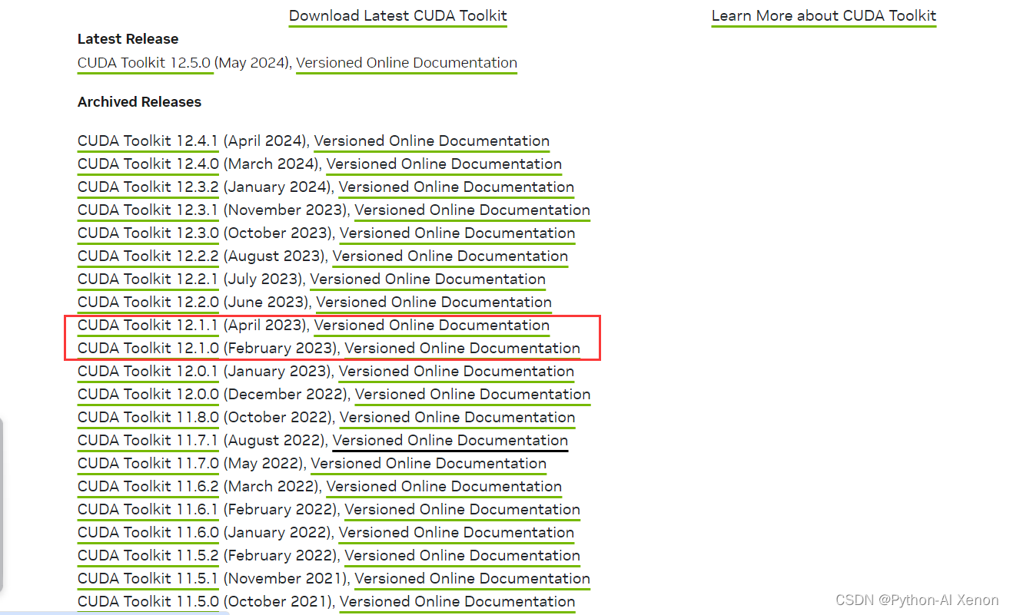Open the CUDA Toolkit 11.5.1 link
Screen dimensions: 1010x615
pyautogui.click(x=148, y=579)
